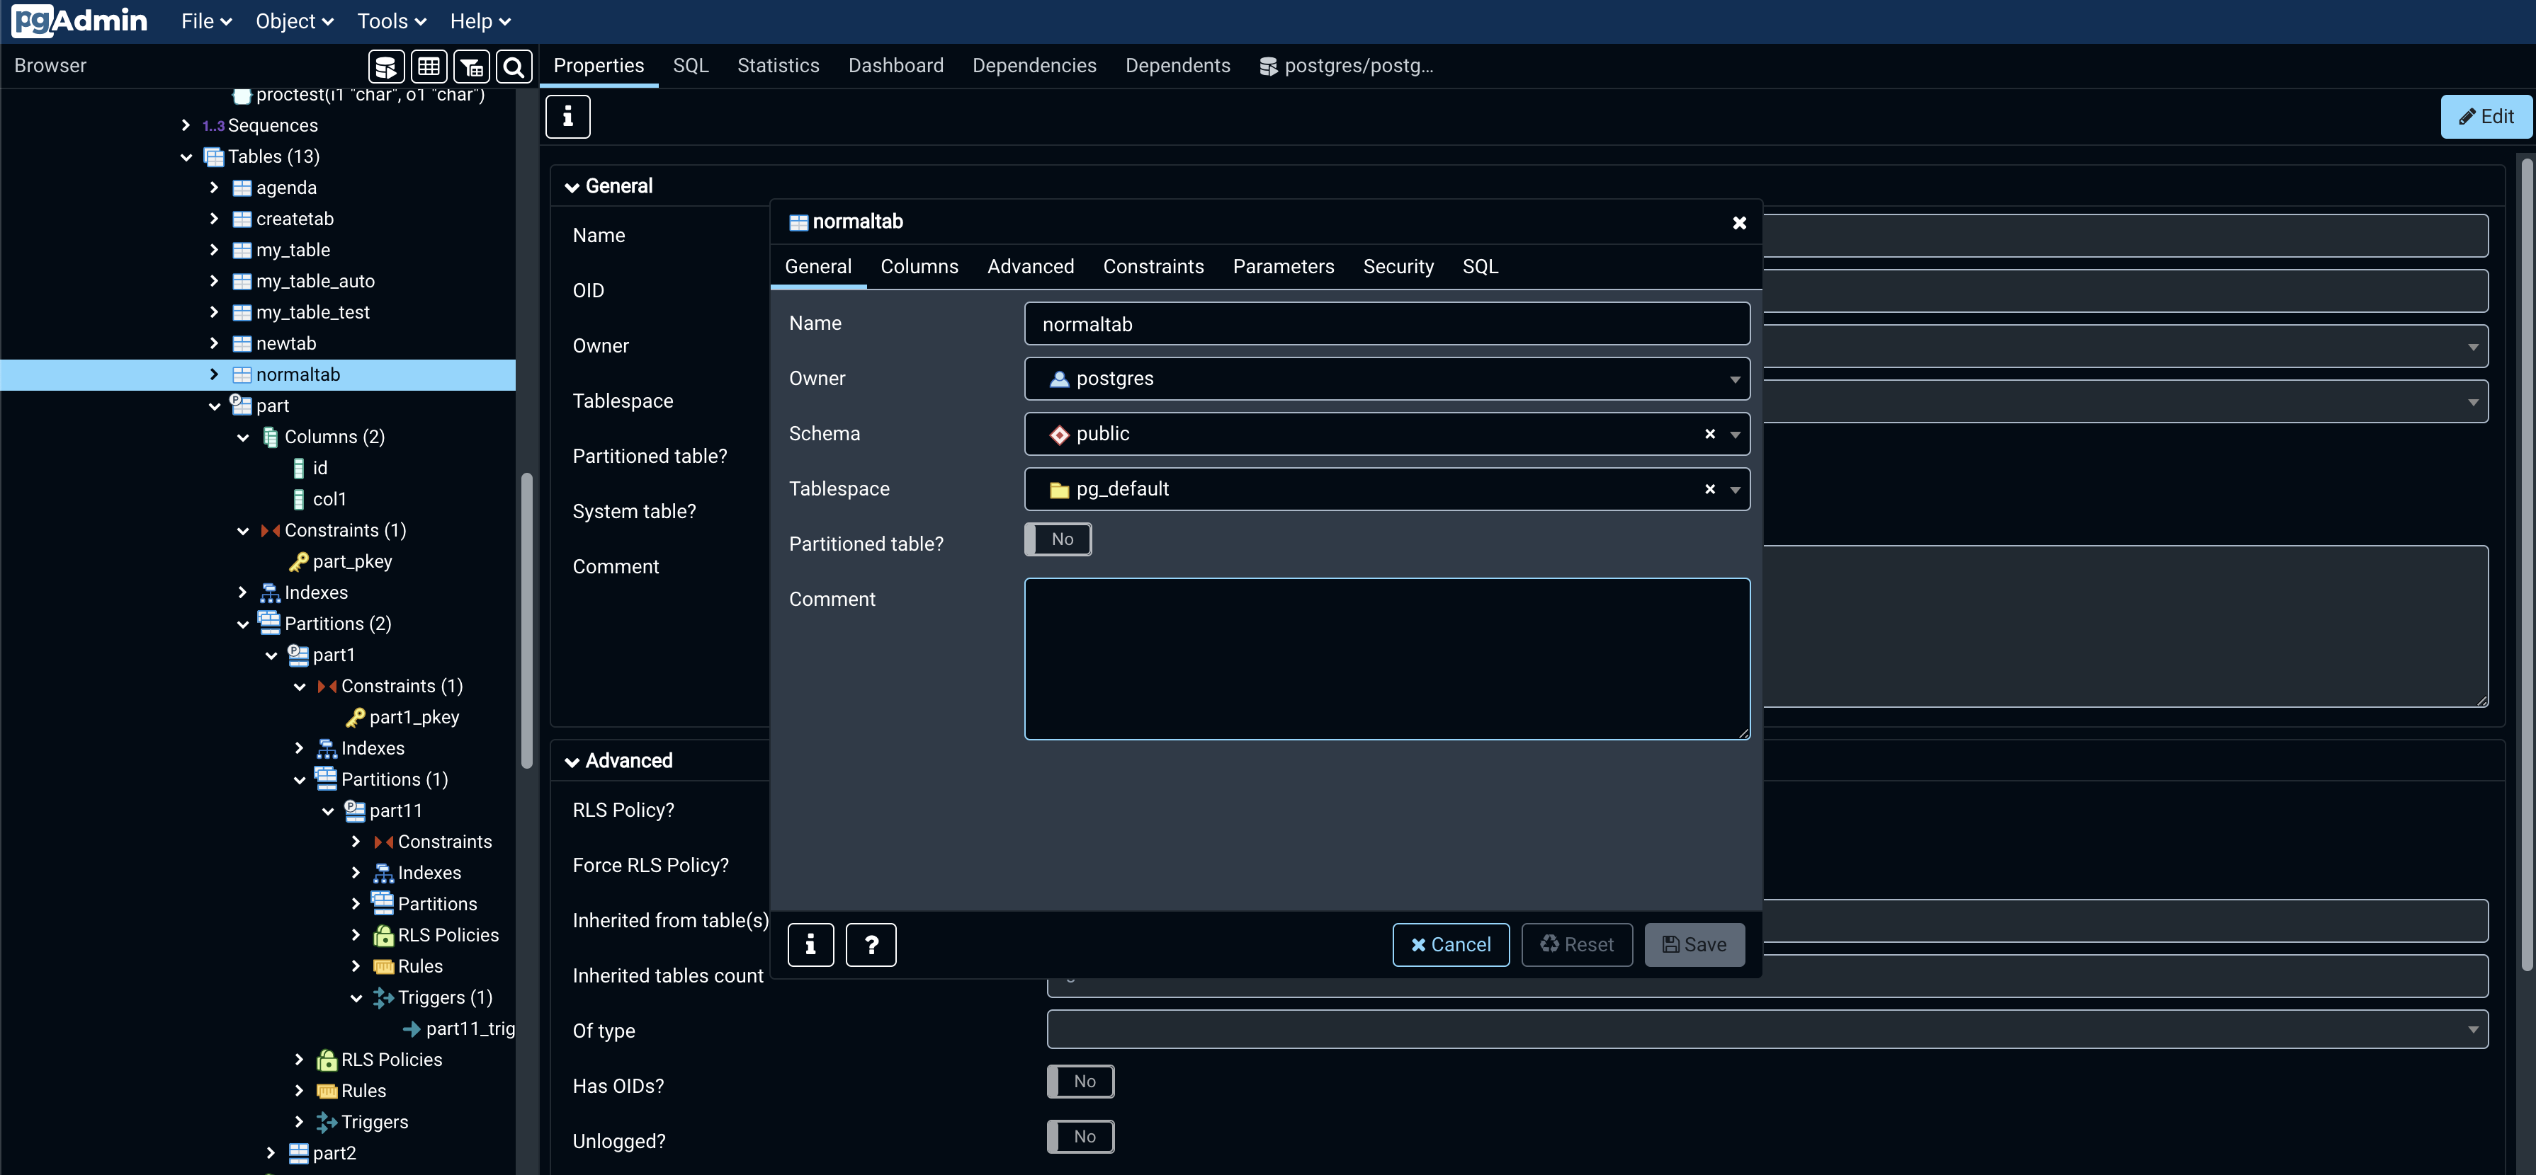
Task: Click the Filtered Rows icon in Browser toolbar
Action: pyautogui.click(x=470, y=66)
